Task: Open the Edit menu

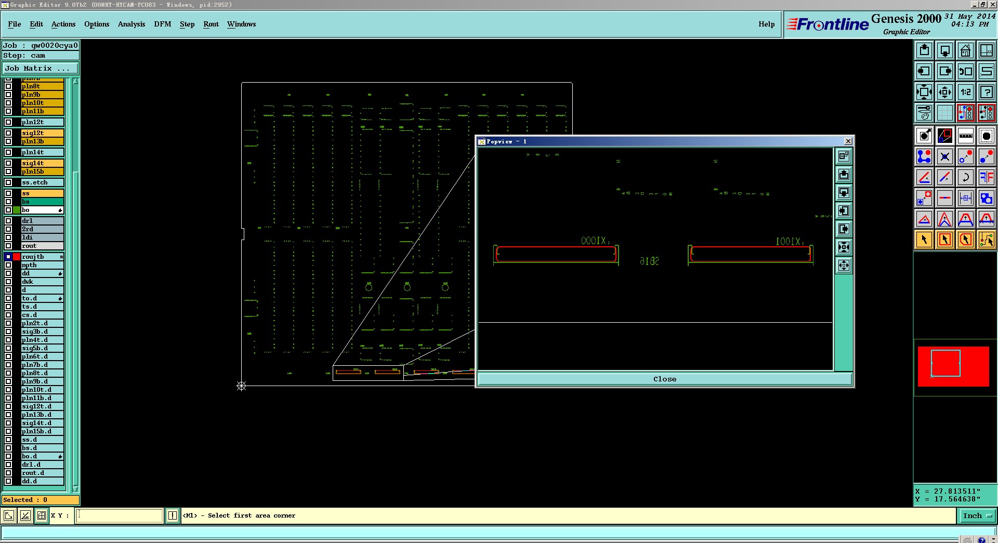Action: click(36, 24)
